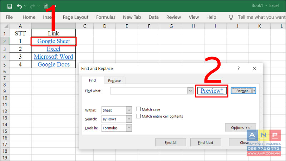Select column D header
The width and height of the screenshot is (286, 161).
(105, 26)
